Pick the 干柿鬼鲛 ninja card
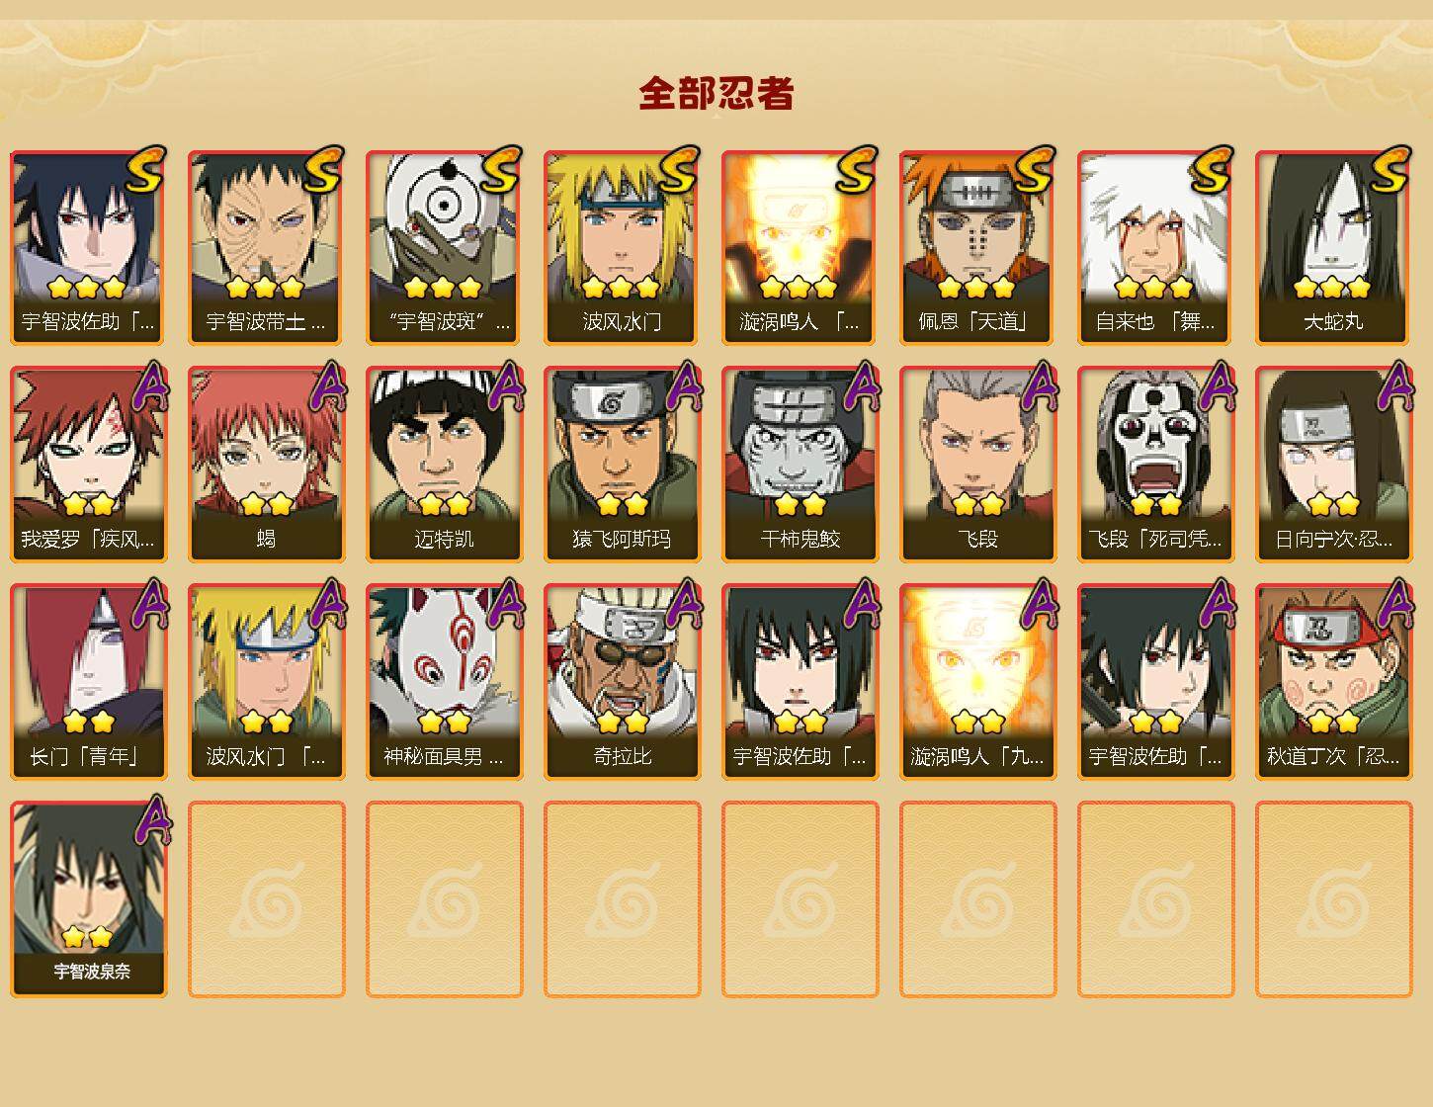The height and width of the screenshot is (1107, 1433). tap(800, 465)
